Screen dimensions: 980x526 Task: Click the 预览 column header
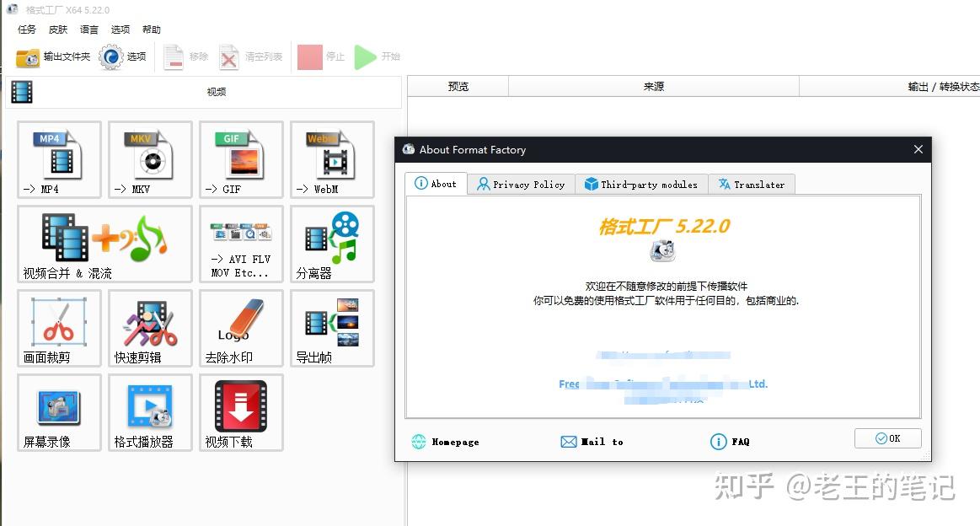458,86
